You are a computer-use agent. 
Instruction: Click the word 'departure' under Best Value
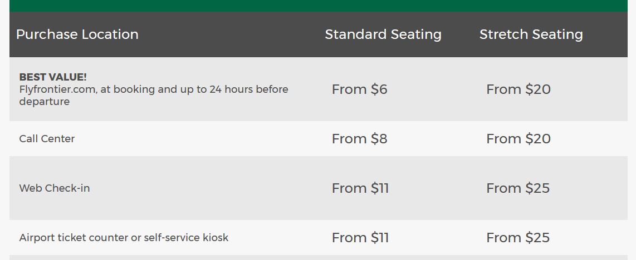coord(45,102)
